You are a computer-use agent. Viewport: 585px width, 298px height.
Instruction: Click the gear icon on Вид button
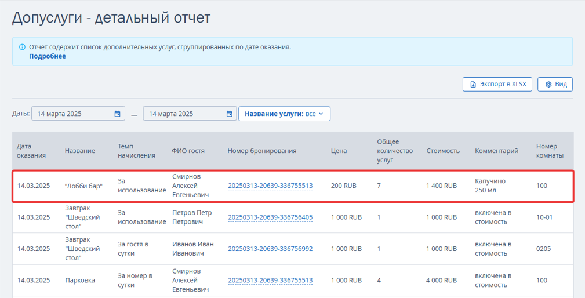[x=548, y=84]
